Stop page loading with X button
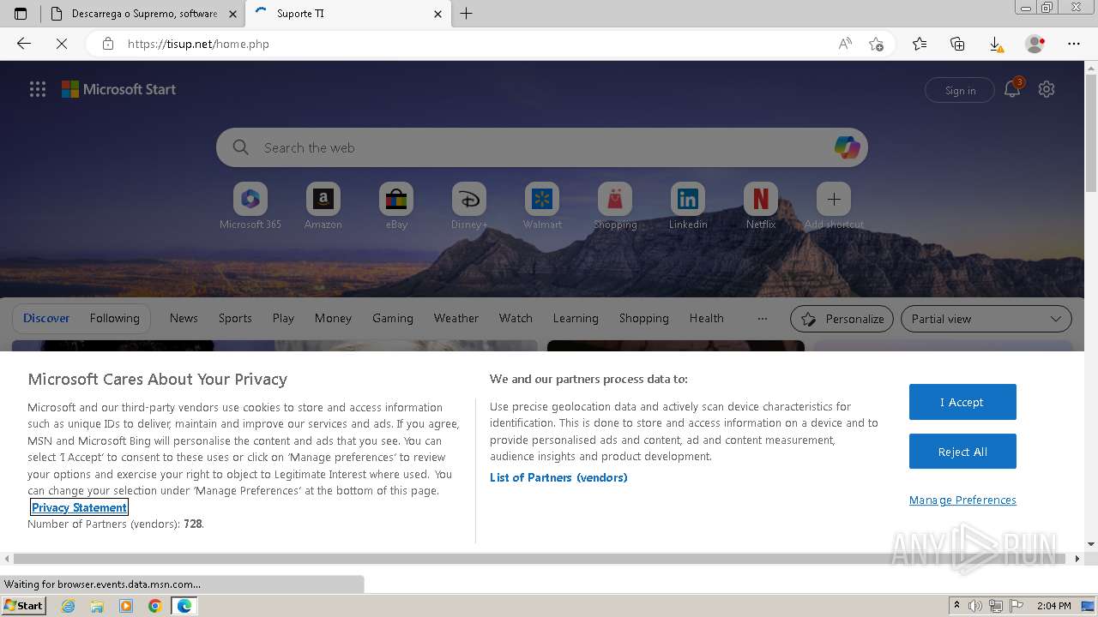 click(62, 44)
